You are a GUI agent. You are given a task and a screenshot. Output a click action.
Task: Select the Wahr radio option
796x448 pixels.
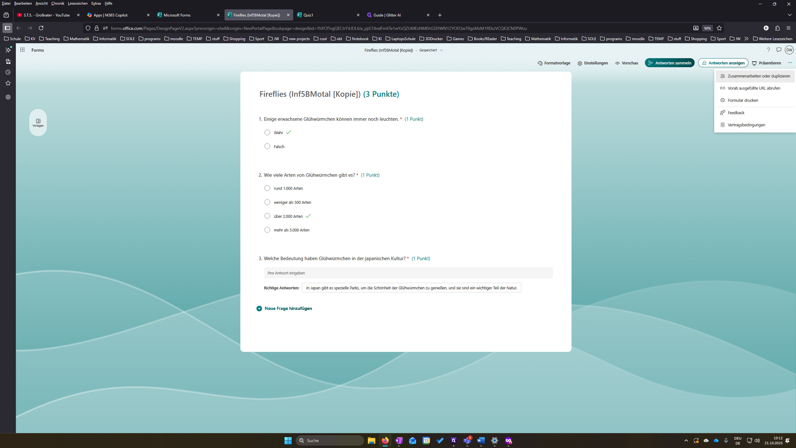[267, 133]
